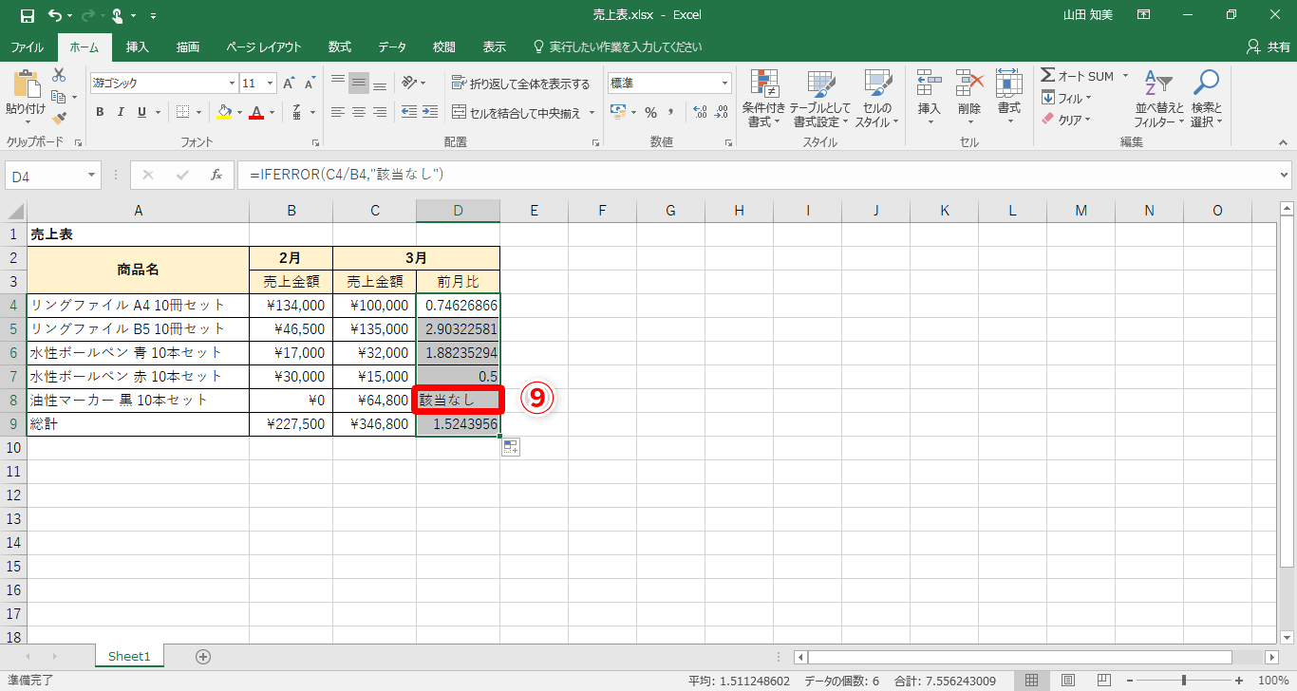The width and height of the screenshot is (1297, 691).
Task: Select cell D8 containing 該当なし
Action: [x=459, y=401]
